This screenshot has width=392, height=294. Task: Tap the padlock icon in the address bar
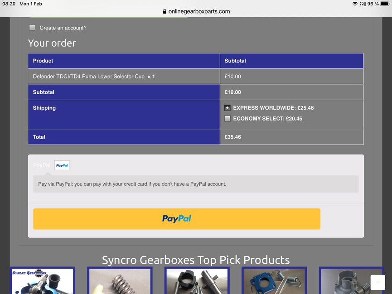[165, 11]
